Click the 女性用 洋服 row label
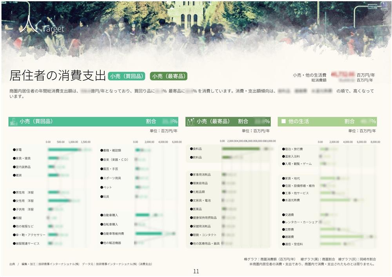 pyautogui.click(x=23, y=201)
